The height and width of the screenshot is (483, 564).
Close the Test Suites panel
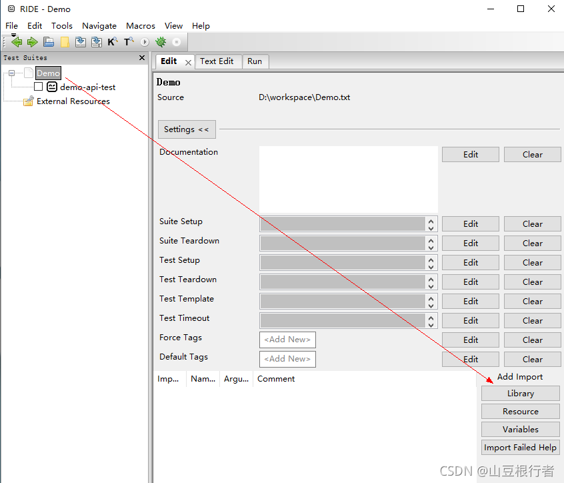click(142, 57)
